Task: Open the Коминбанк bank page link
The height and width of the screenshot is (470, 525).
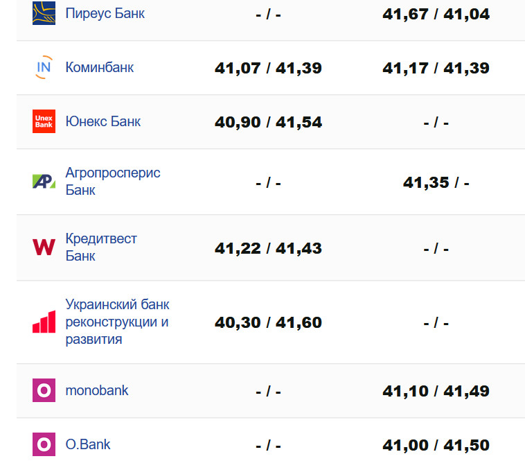Action: [100, 67]
